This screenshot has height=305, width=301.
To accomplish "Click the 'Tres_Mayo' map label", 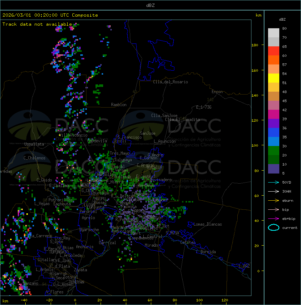I will (119, 153).
